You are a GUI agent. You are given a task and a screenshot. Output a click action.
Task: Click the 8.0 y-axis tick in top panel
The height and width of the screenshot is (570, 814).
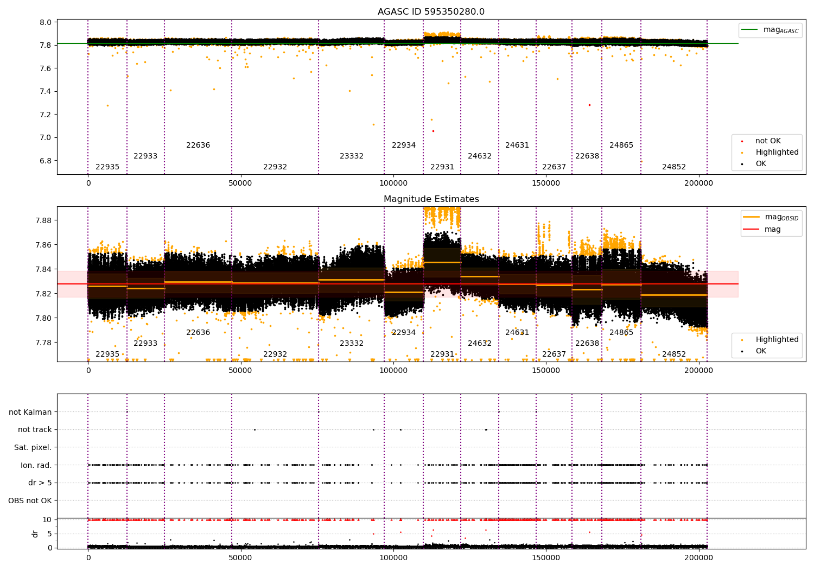[x=46, y=23]
